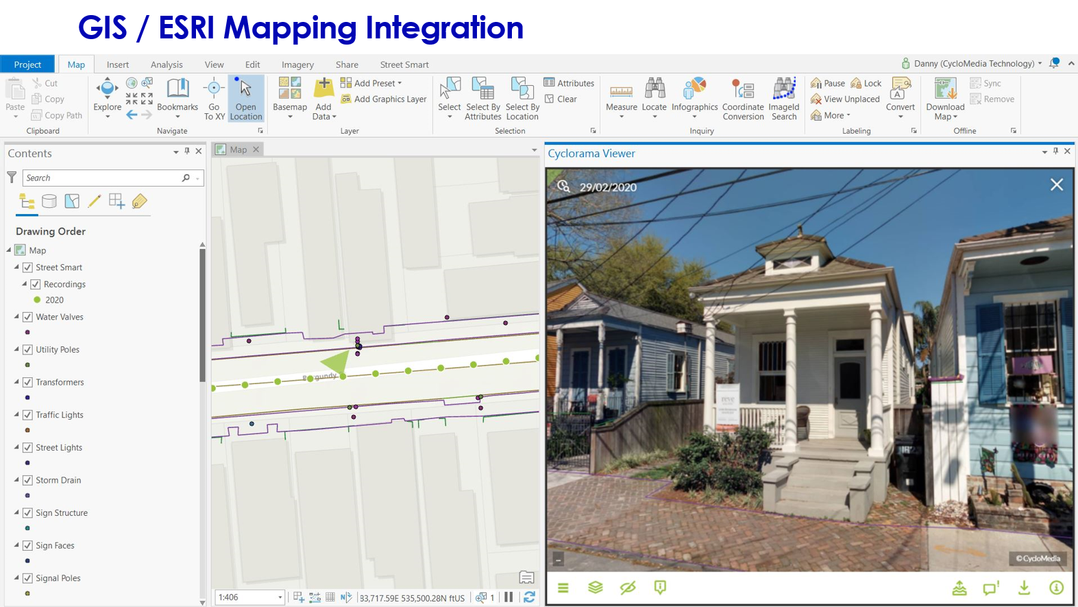
Task: Click the Cyclorama download icon
Action: pyautogui.click(x=1024, y=588)
